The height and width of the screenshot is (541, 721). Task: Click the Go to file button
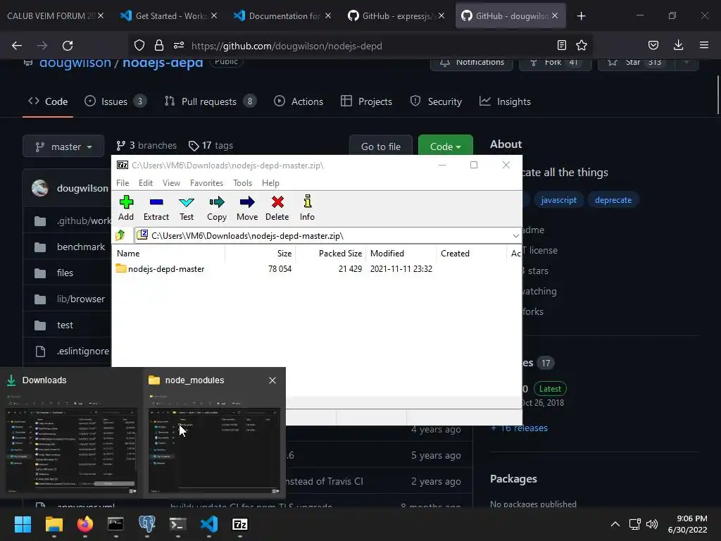tap(381, 147)
